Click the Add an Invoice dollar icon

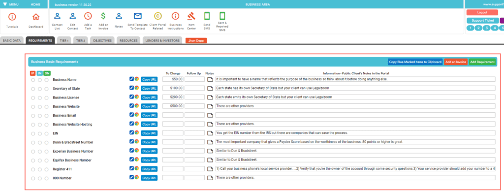pyautogui.click(x=103, y=16)
